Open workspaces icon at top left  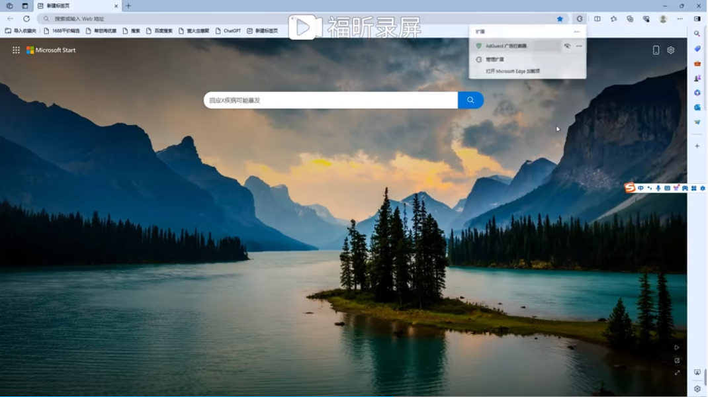click(x=9, y=6)
